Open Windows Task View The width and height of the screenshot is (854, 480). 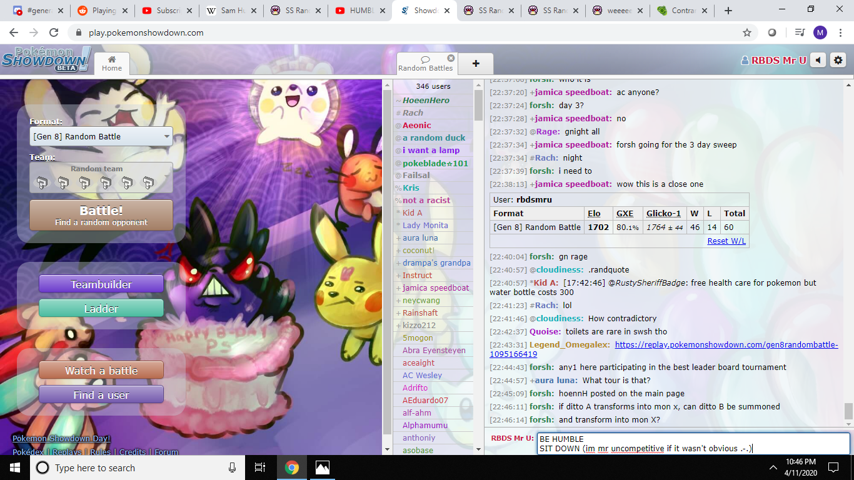click(260, 467)
